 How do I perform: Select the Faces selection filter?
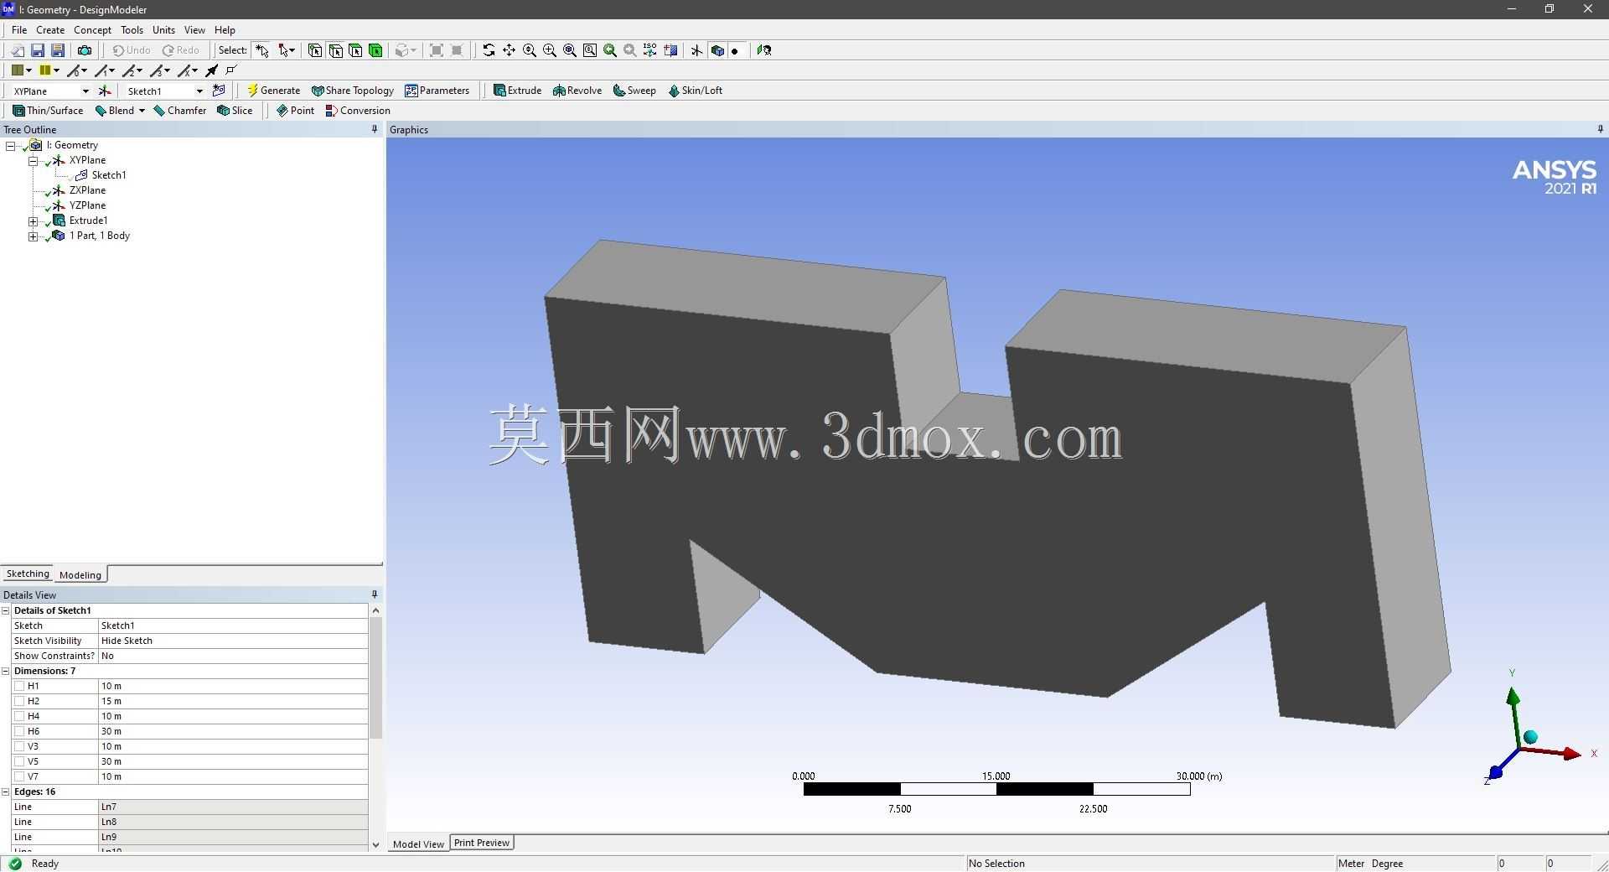[355, 50]
